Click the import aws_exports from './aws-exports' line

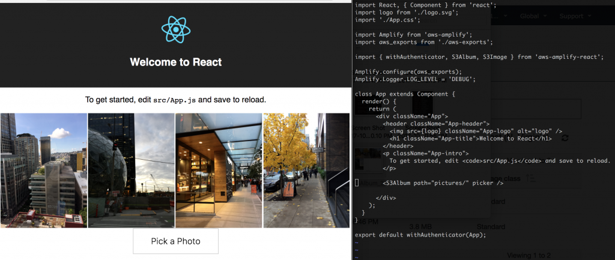point(423,43)
